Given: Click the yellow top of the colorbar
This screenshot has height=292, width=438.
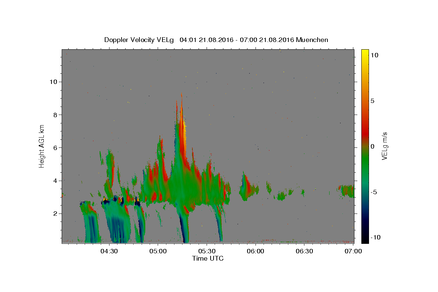Looking at the screenshot, I should pos(365,53).
